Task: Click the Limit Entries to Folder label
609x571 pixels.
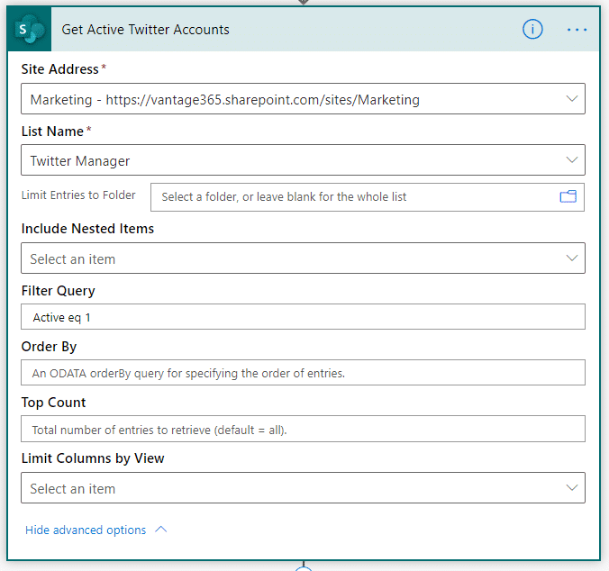Action: pos(78,195)
